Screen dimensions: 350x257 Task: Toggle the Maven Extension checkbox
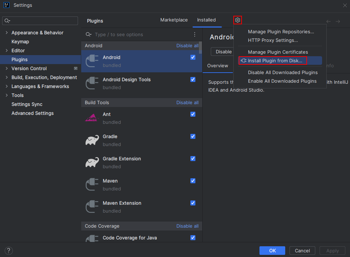click(x=193, y=203)
